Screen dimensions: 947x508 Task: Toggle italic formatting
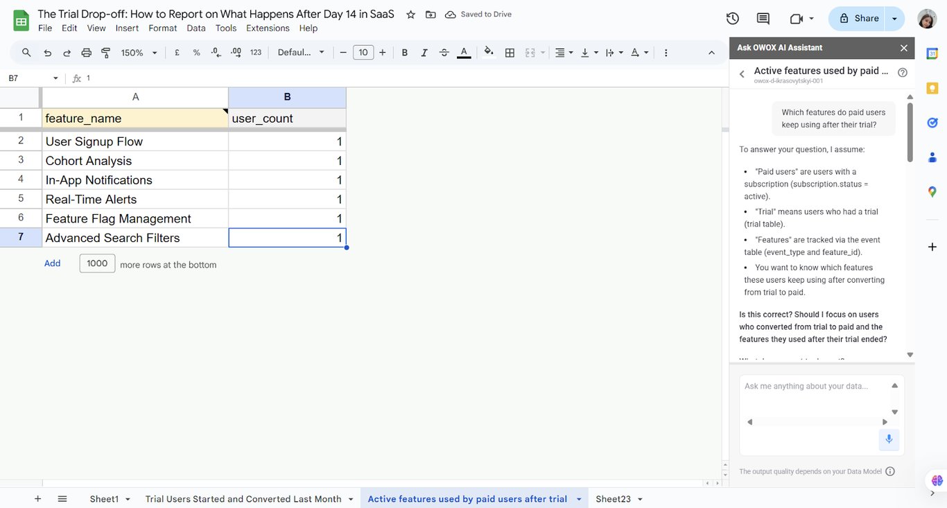click(424, 53)
